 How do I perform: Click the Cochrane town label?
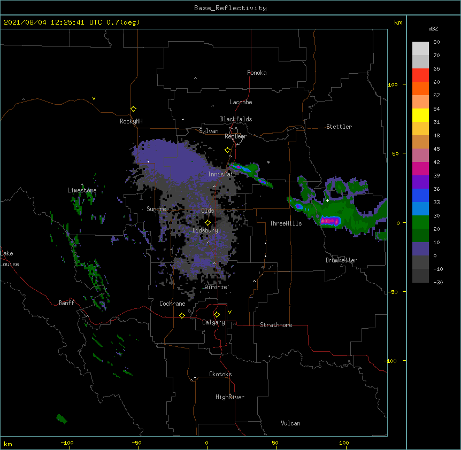pyautogui.click(x=172, y=304)
